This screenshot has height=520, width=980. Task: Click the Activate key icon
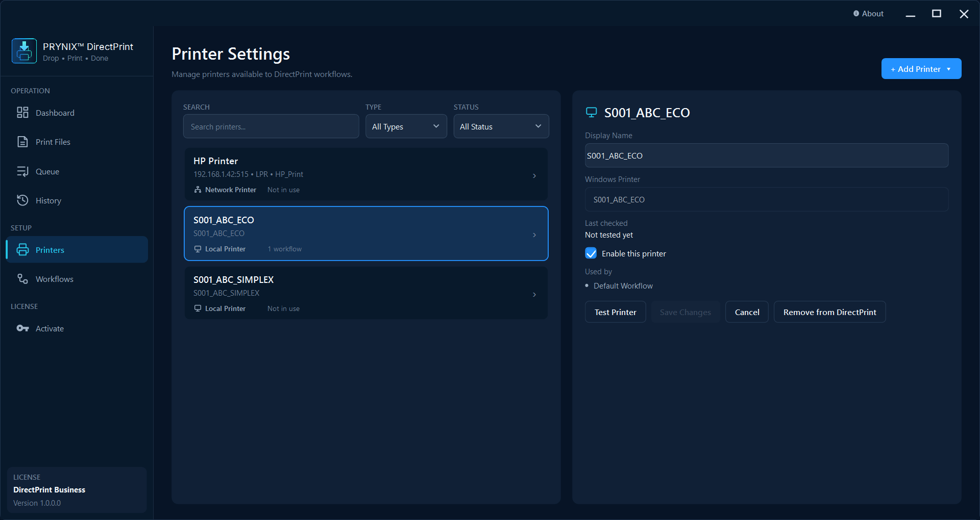tap(22, 328)
